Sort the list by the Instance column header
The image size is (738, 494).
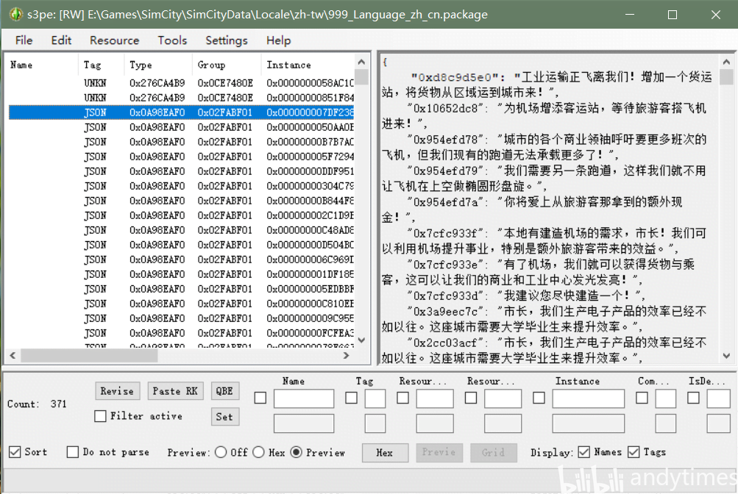308,65
